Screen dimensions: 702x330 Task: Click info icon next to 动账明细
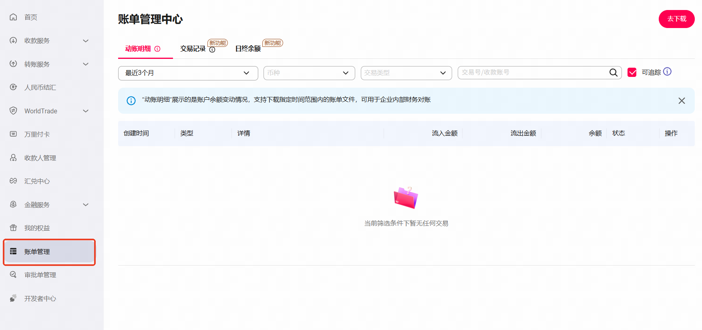[157, 49]
